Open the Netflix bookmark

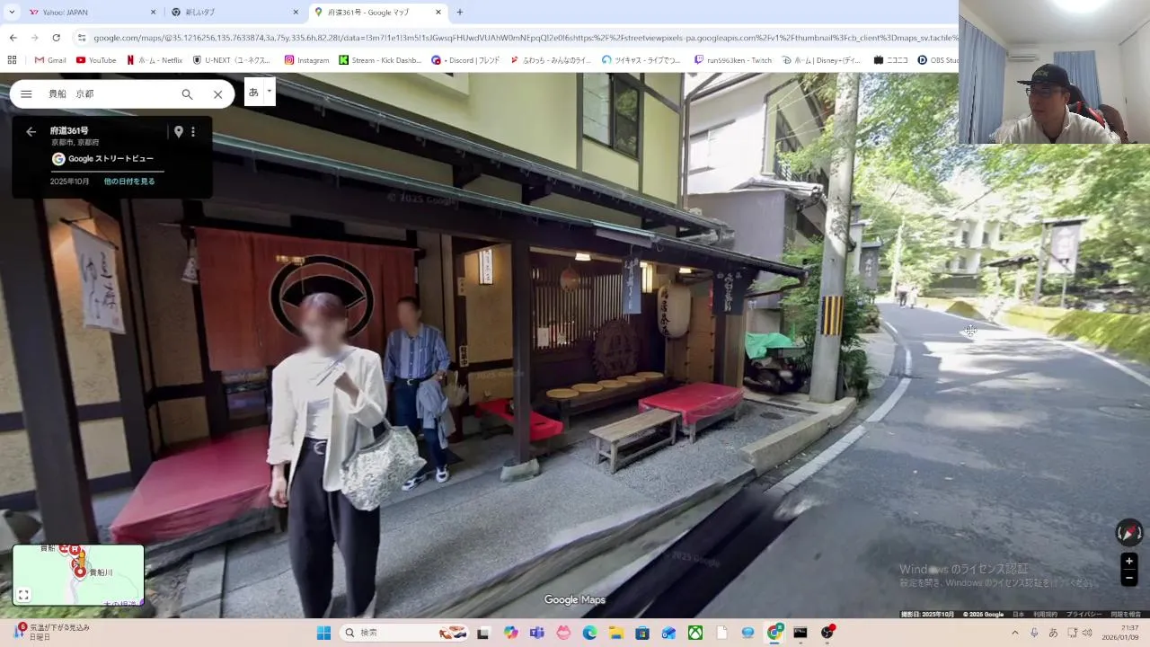click(155, 60)
